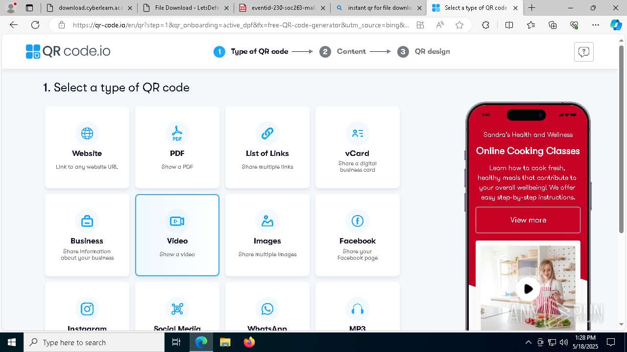The width and height of the screenshot is (627, 352).
Task: Switch to instant qr for file download tab
Action: pyautogui.click(x=378, y=8)
